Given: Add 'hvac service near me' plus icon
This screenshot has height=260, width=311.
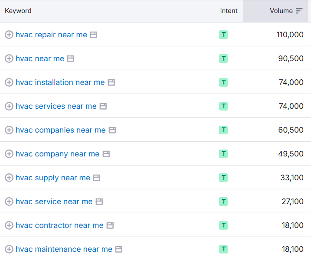Looking at the screenshot, I should tap(9, 201).
